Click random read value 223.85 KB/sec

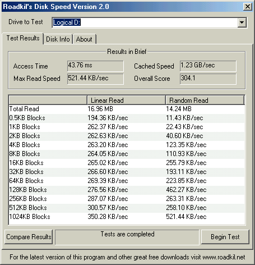(186, 181)
